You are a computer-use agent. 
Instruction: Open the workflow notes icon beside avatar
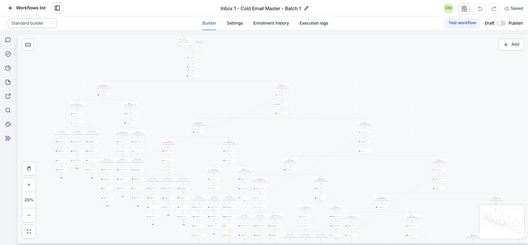tap(464, 9)
